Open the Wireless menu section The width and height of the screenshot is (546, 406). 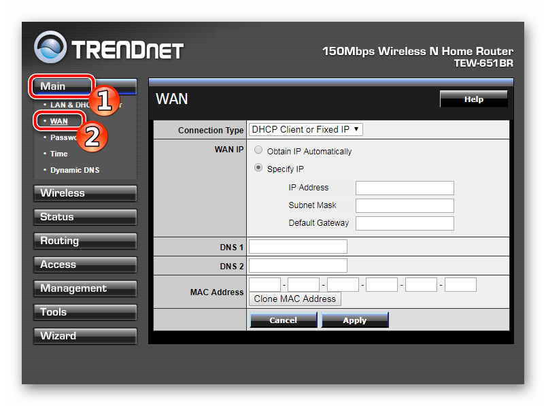click(x=85, y=193)
